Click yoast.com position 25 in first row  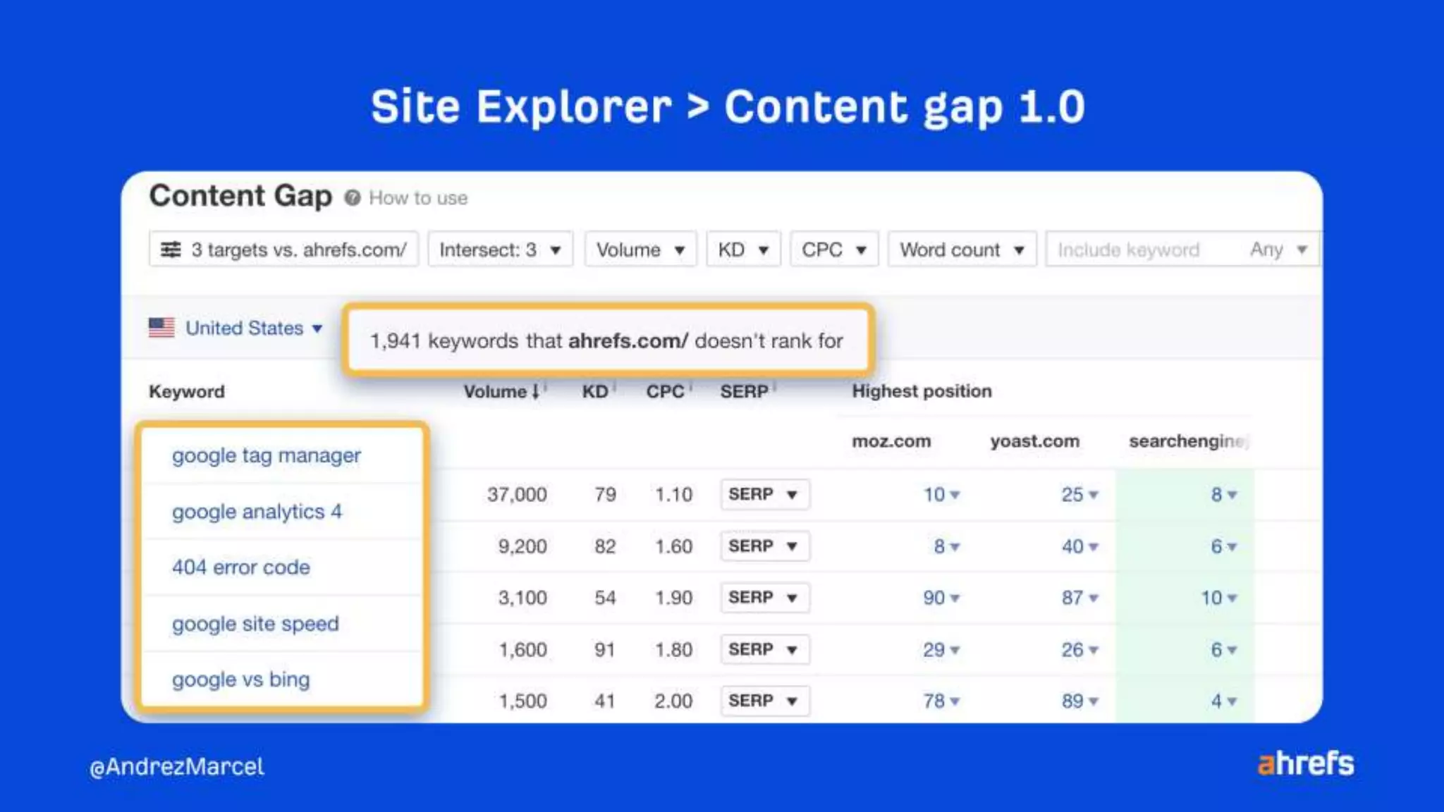tap(1079, 495)
